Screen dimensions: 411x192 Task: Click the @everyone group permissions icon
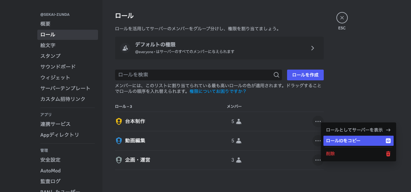tap(125, 48)
